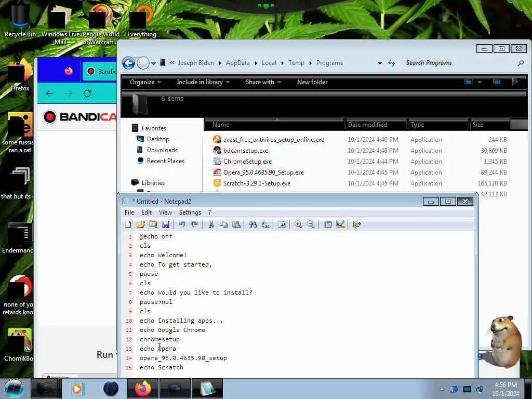Switch to the Bandicam tab in Firefox
532x399 pixels.
tap(99, 71)
